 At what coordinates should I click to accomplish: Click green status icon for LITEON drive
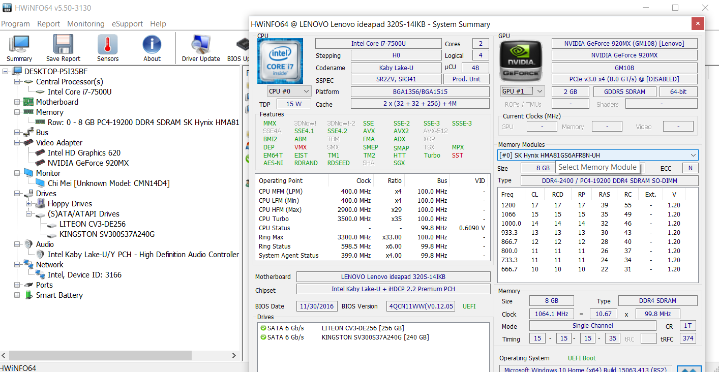263,328
